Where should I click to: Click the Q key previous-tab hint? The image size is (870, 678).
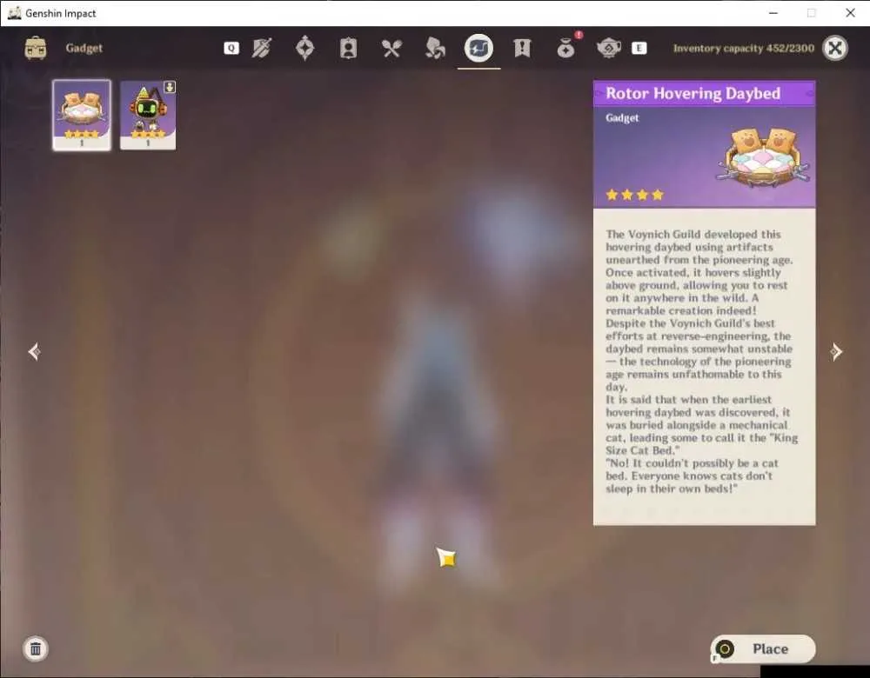[x=231, y=48]
